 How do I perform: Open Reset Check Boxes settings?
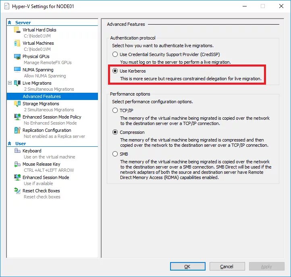[x=41, y=191]
